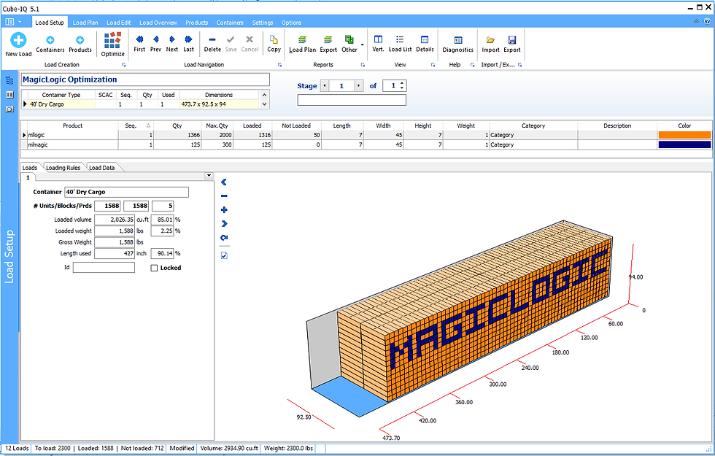Click Export in Import/Export group

511,45
